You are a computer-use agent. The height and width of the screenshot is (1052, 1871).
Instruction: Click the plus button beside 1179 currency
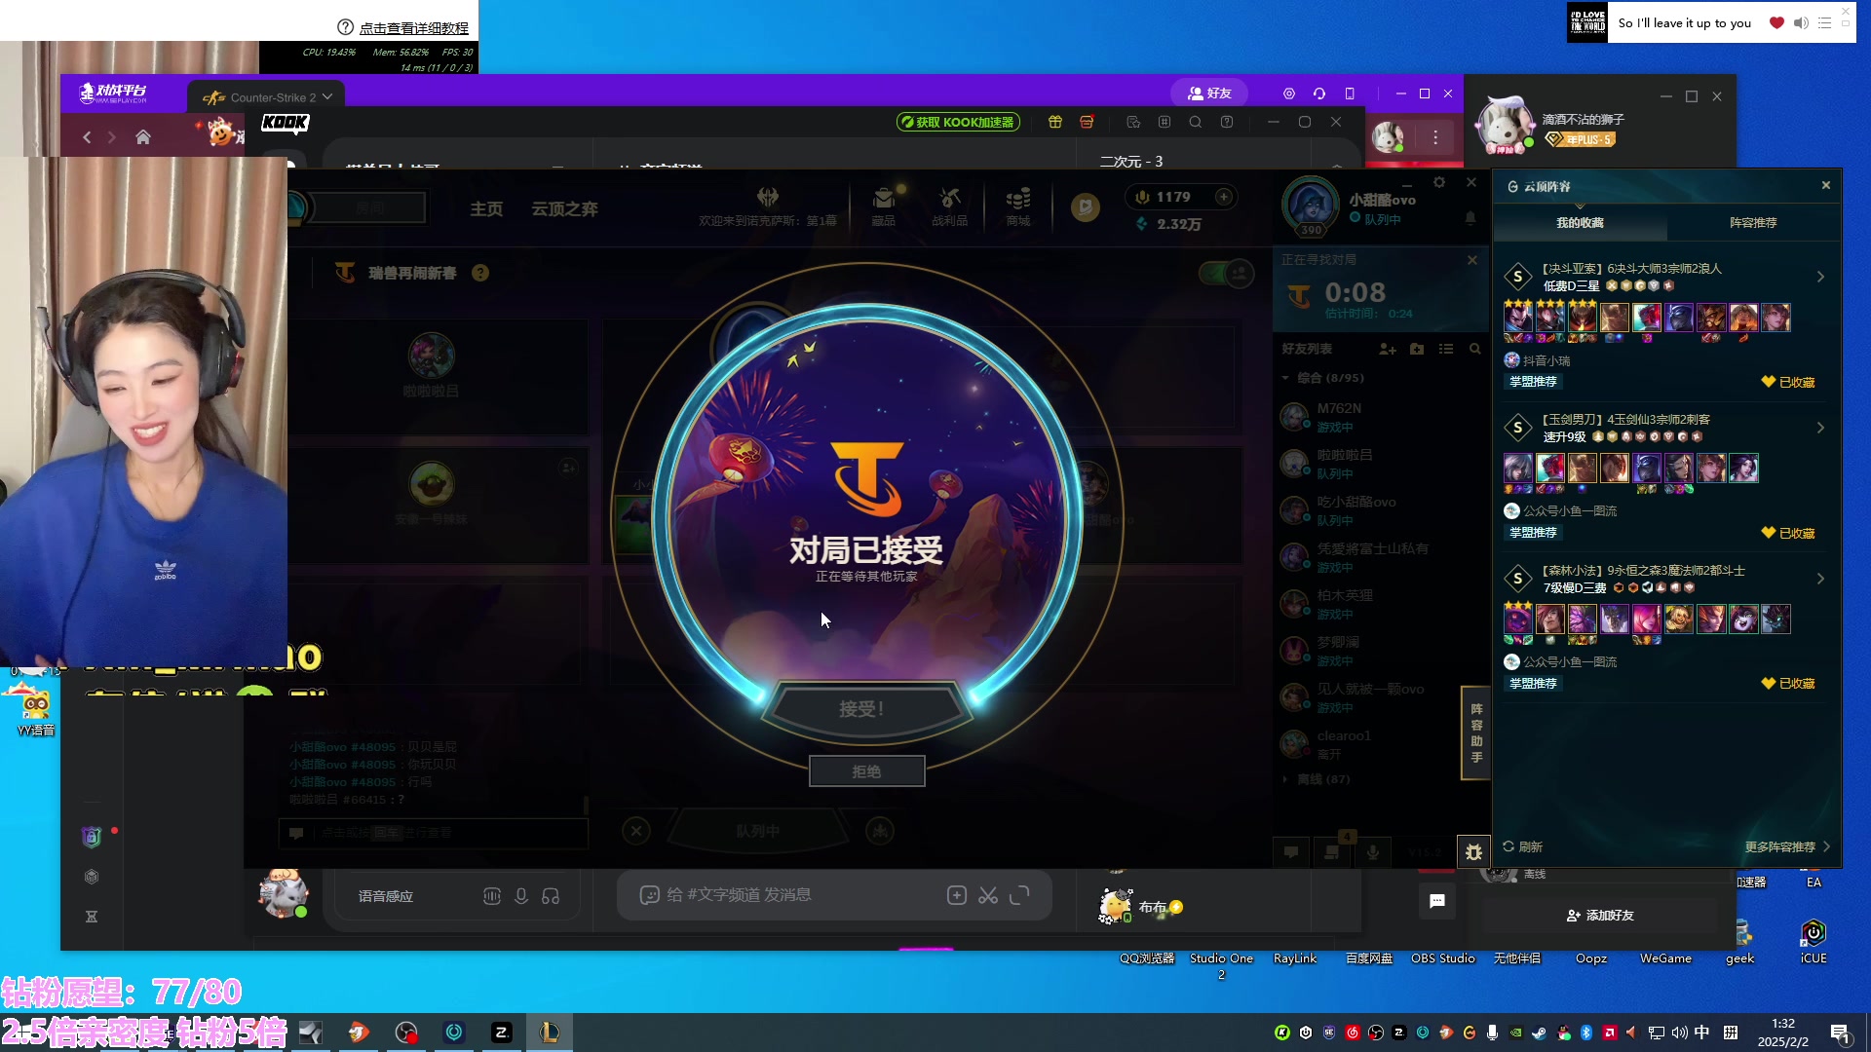click(x=1224, y=197)
